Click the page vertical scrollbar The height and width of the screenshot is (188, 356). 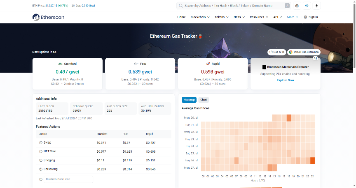(354, 36)
